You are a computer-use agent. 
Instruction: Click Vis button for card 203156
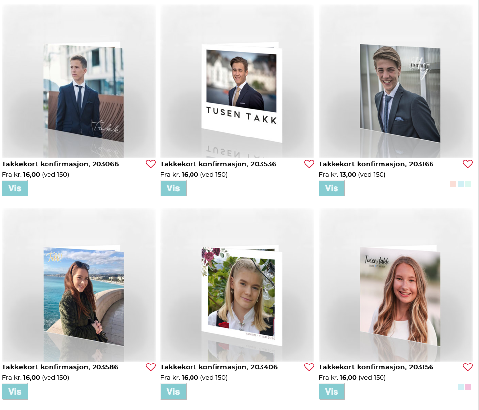[332, 392]
